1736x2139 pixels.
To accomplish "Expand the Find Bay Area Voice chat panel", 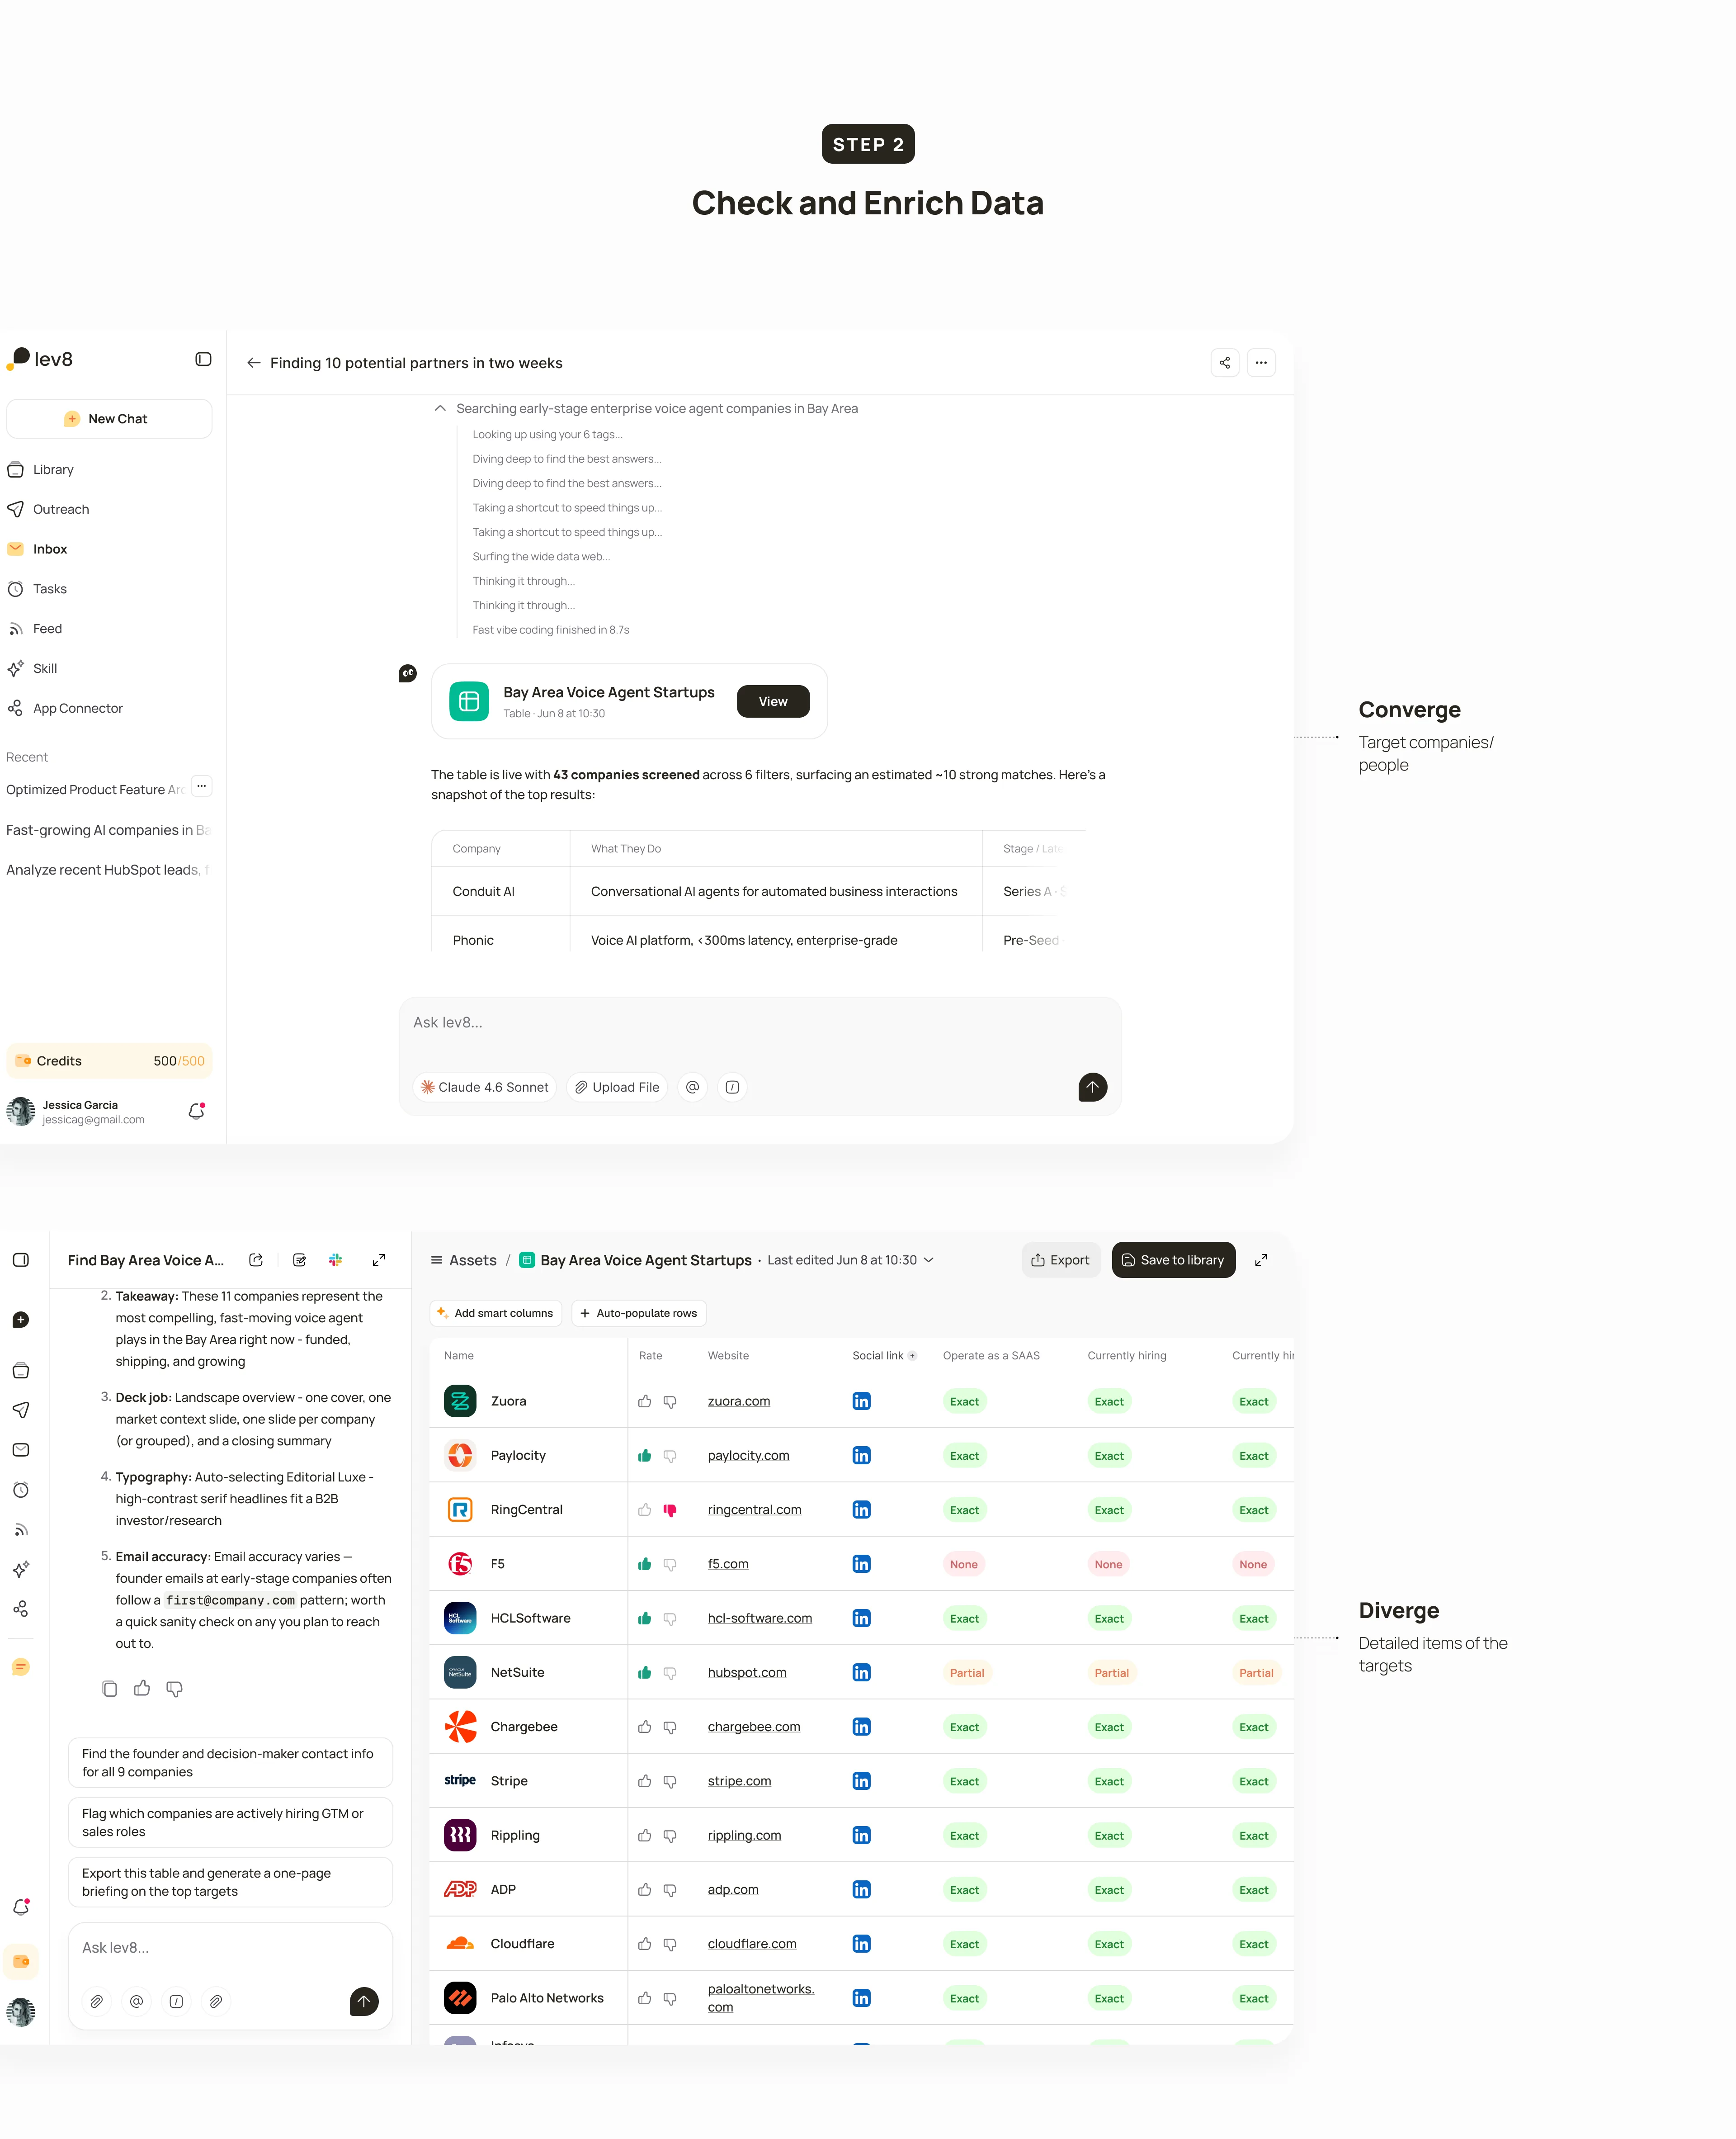I will pos(379,1259).
